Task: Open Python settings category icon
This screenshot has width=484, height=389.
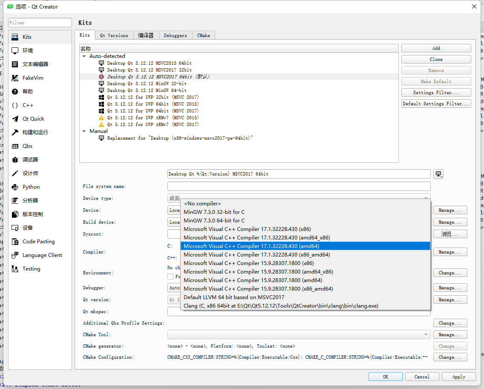Action: [x=15, y=187]
